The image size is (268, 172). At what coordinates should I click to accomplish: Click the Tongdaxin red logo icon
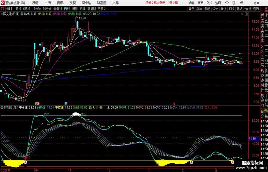pyautogui.click(x=3, y=3)
